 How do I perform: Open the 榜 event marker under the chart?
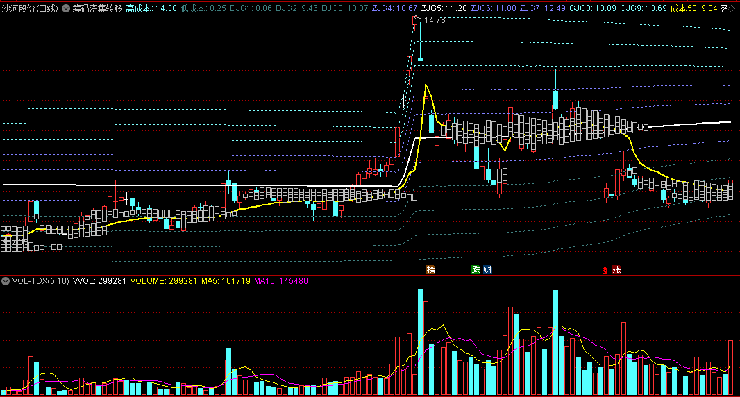click(x=430, y=269)
